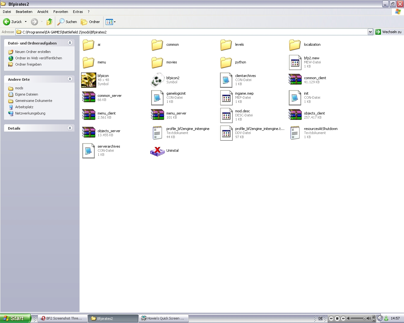Open Arbeitsplatz link

[x=24, y=107]
